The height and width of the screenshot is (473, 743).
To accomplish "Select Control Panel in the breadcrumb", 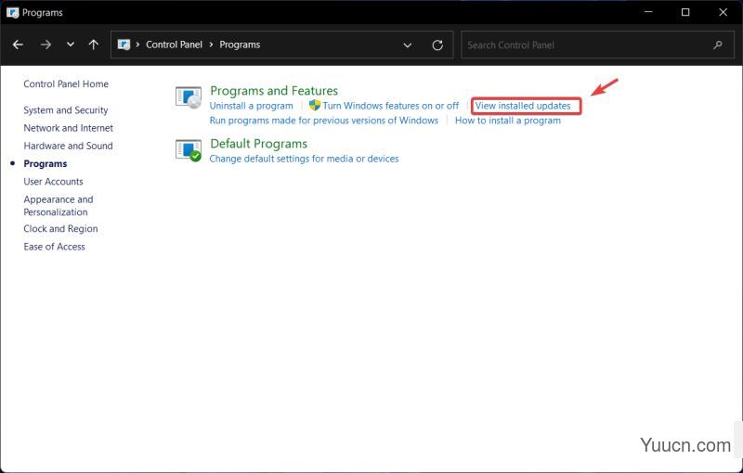I will (174, 45).
